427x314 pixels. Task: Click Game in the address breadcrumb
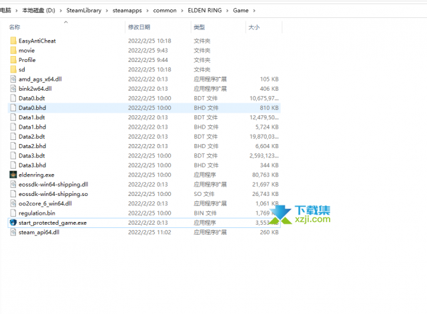pyautogui.click(x=241, y=11)
